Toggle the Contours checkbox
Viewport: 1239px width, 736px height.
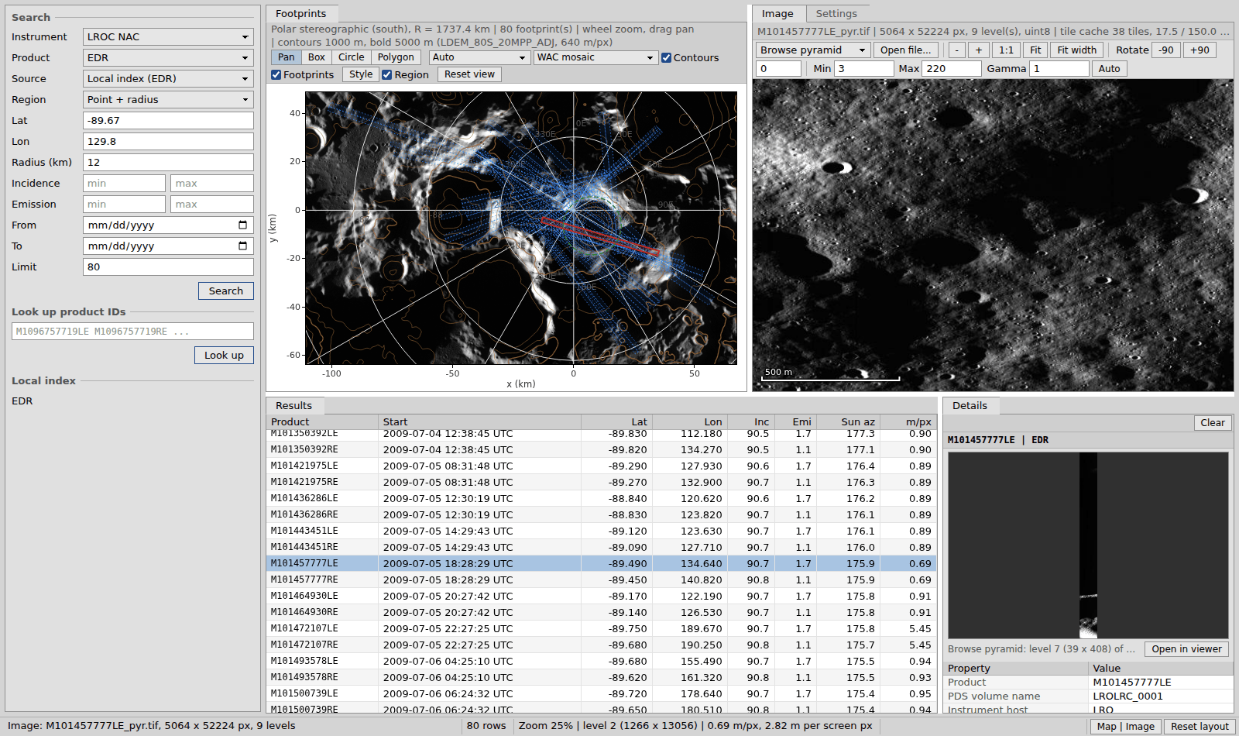[x=666, y=57]
